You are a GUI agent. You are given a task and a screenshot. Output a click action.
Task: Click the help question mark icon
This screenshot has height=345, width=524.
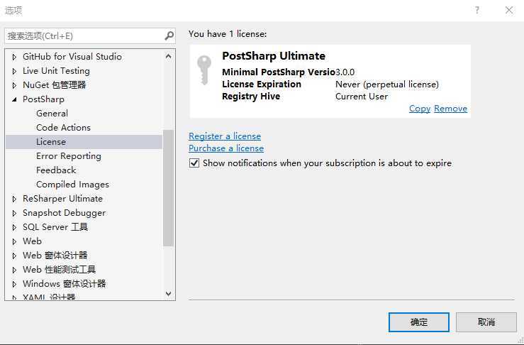point(477,10)
